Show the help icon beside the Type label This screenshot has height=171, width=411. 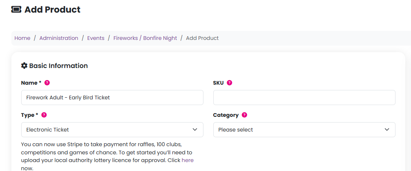point(44,115)
